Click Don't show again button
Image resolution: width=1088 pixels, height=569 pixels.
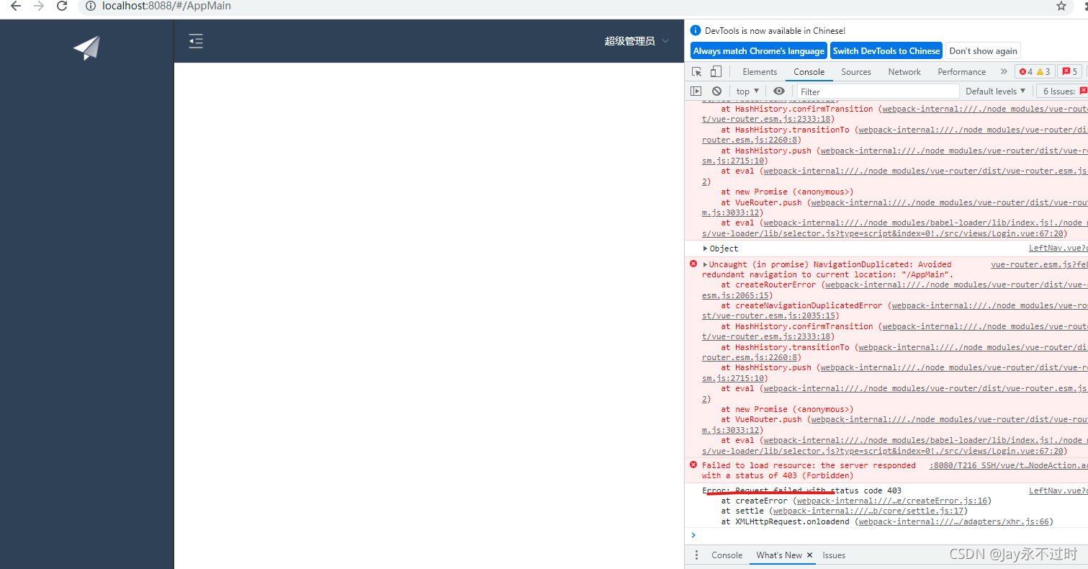(x=983, y=51)
